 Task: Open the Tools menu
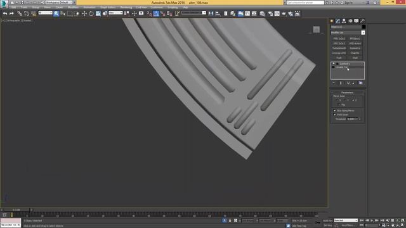[24, 8]
